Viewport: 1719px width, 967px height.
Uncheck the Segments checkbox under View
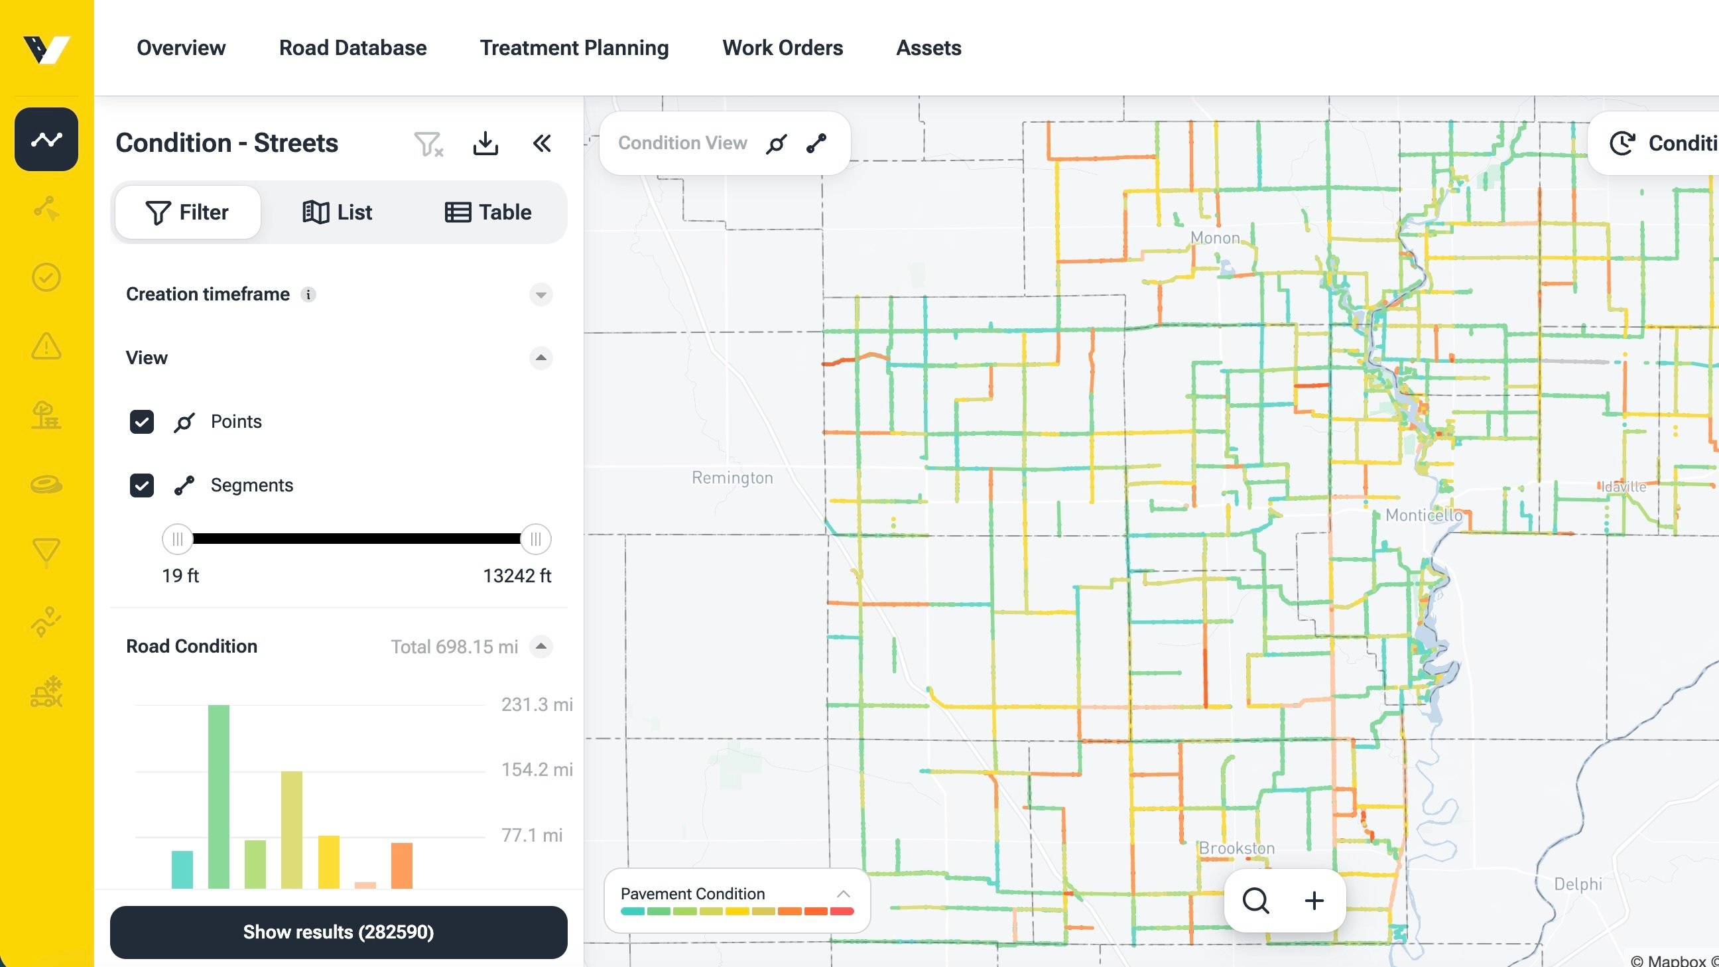[x=141, y=485]
